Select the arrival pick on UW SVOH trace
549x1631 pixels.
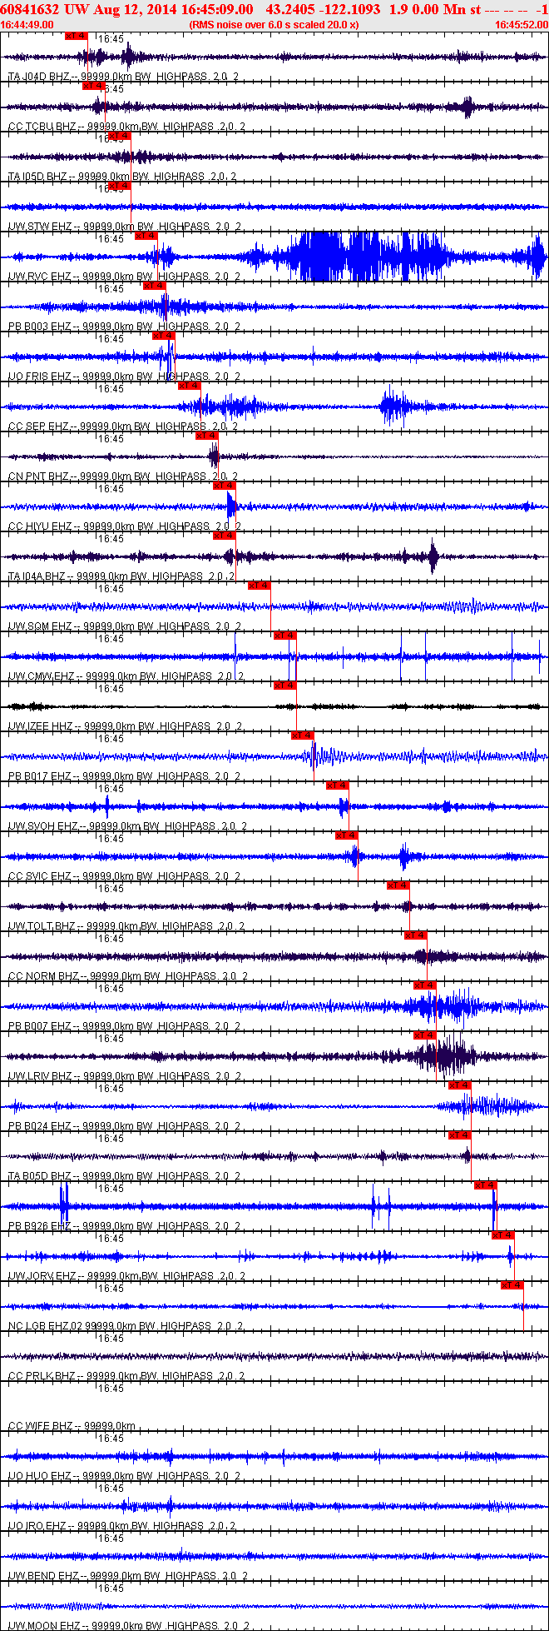(338, 786)
